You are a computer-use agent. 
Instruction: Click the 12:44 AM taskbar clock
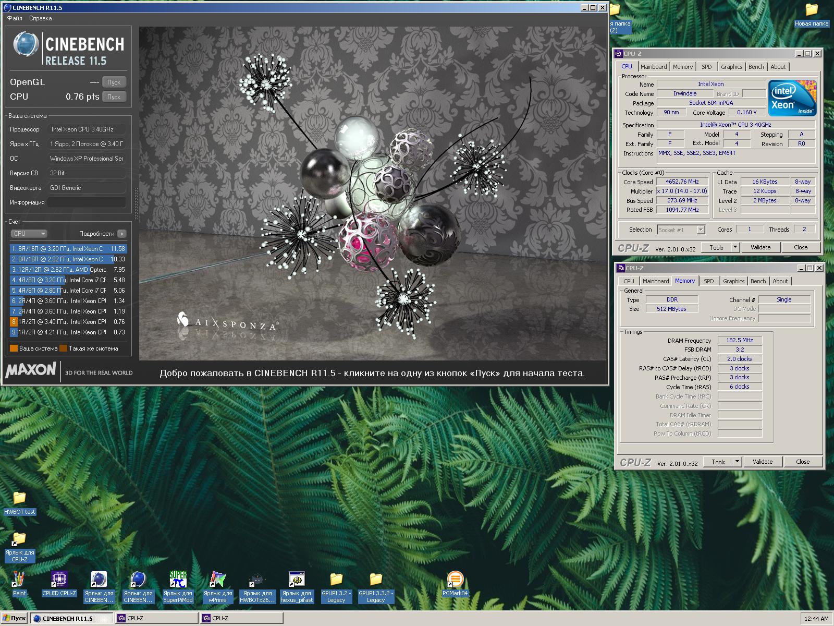(x=816, y=619)
